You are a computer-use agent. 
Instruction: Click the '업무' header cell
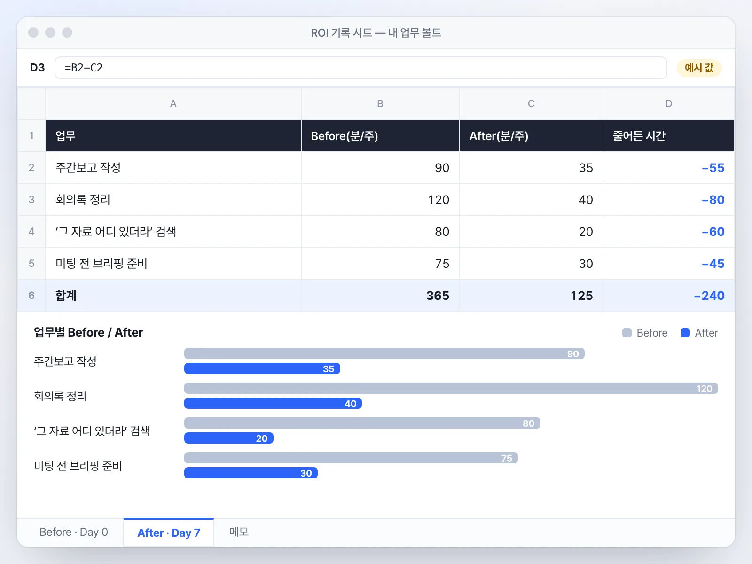(173, 136)
